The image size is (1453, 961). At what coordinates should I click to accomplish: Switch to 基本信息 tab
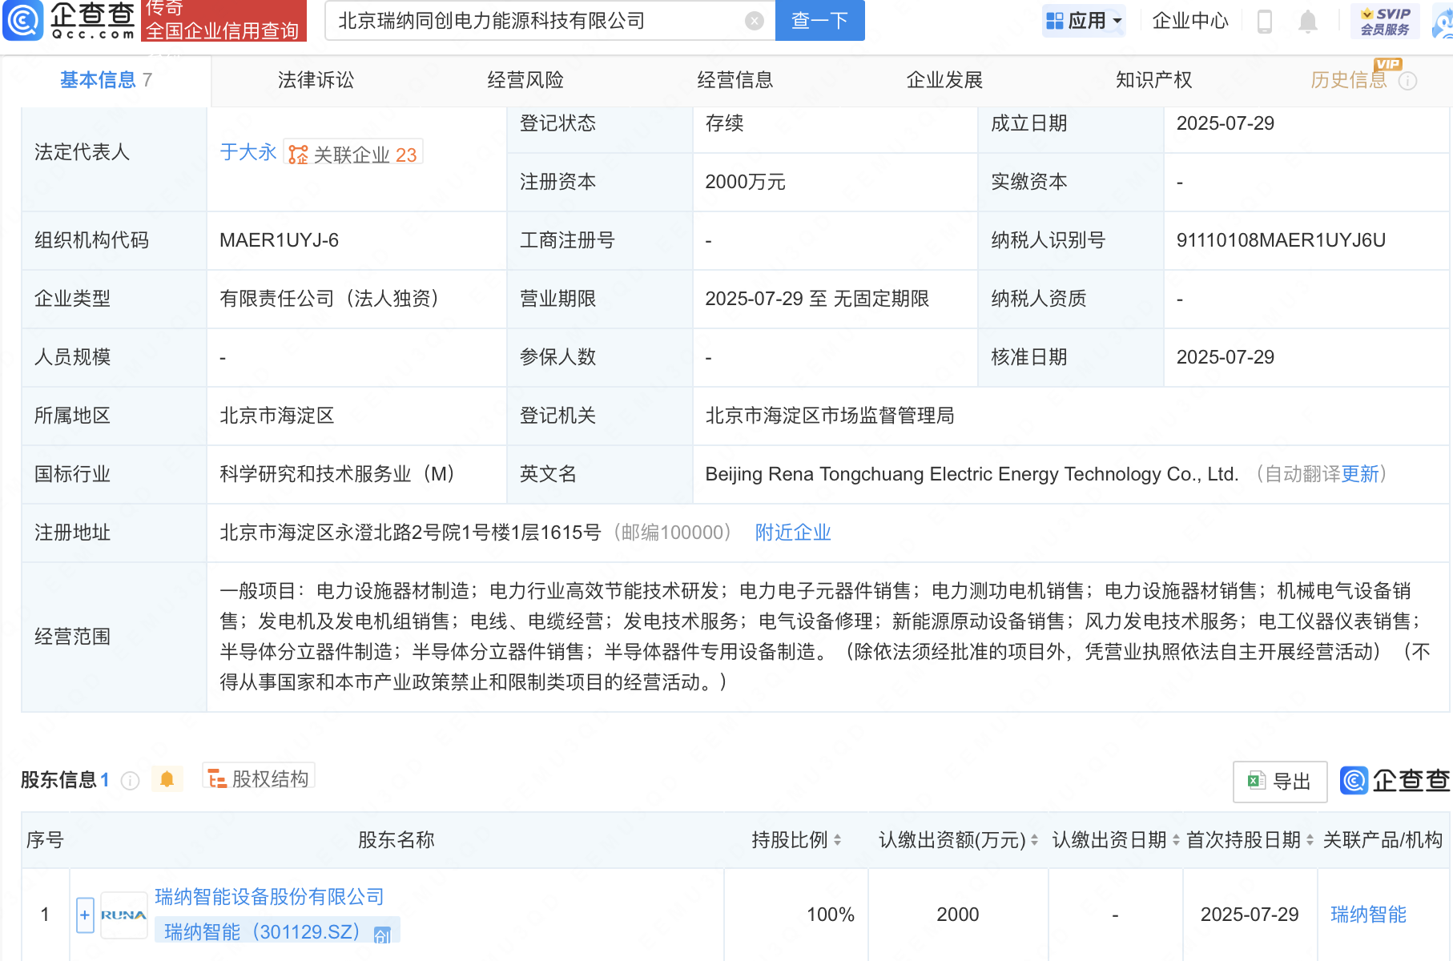(106, 80)
